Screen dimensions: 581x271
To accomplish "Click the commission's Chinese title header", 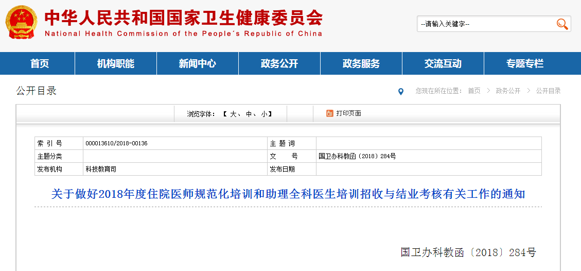I will click(x=183, y=17).
